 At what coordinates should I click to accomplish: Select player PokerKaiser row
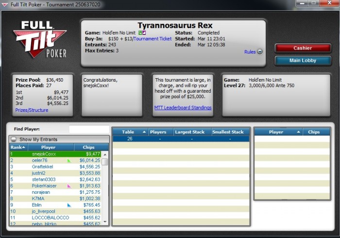55,186
